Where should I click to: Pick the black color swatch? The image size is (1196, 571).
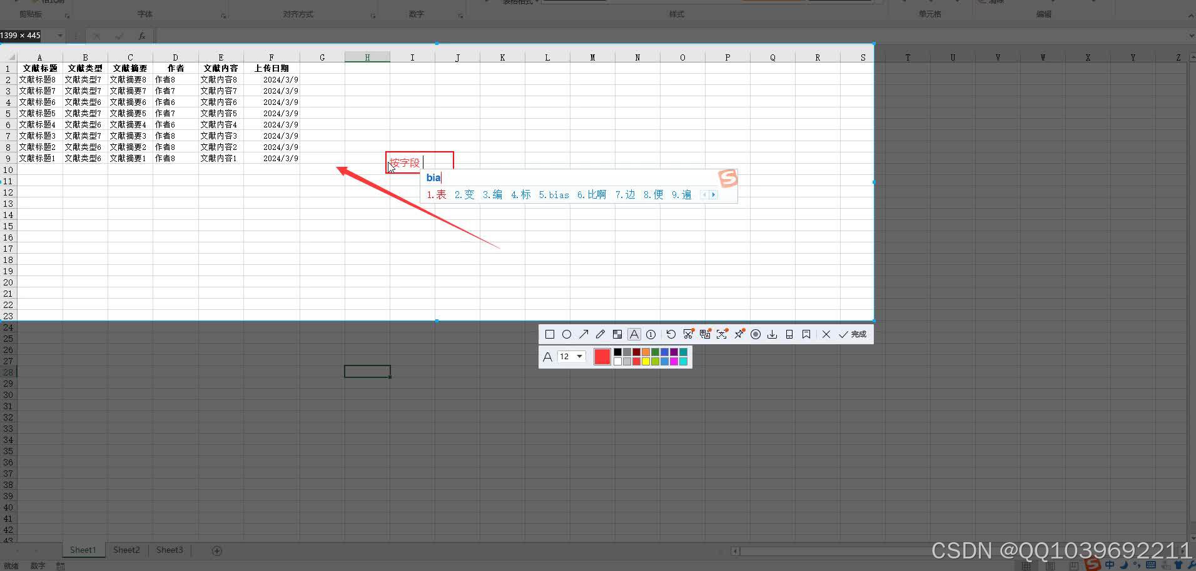tap(617, 352)
